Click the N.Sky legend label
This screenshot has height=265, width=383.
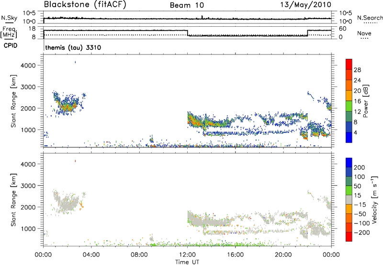9,18
